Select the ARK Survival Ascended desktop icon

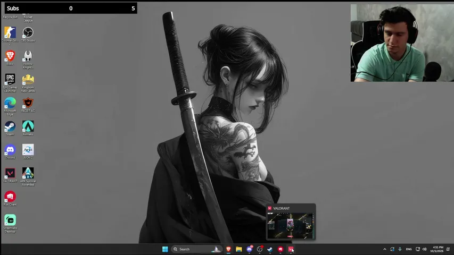click(28, 177)
